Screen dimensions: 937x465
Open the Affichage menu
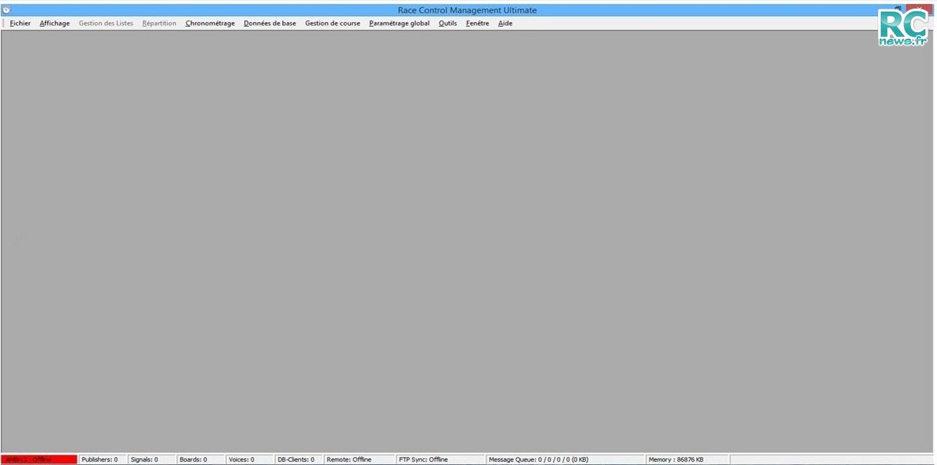coord(54,23)
